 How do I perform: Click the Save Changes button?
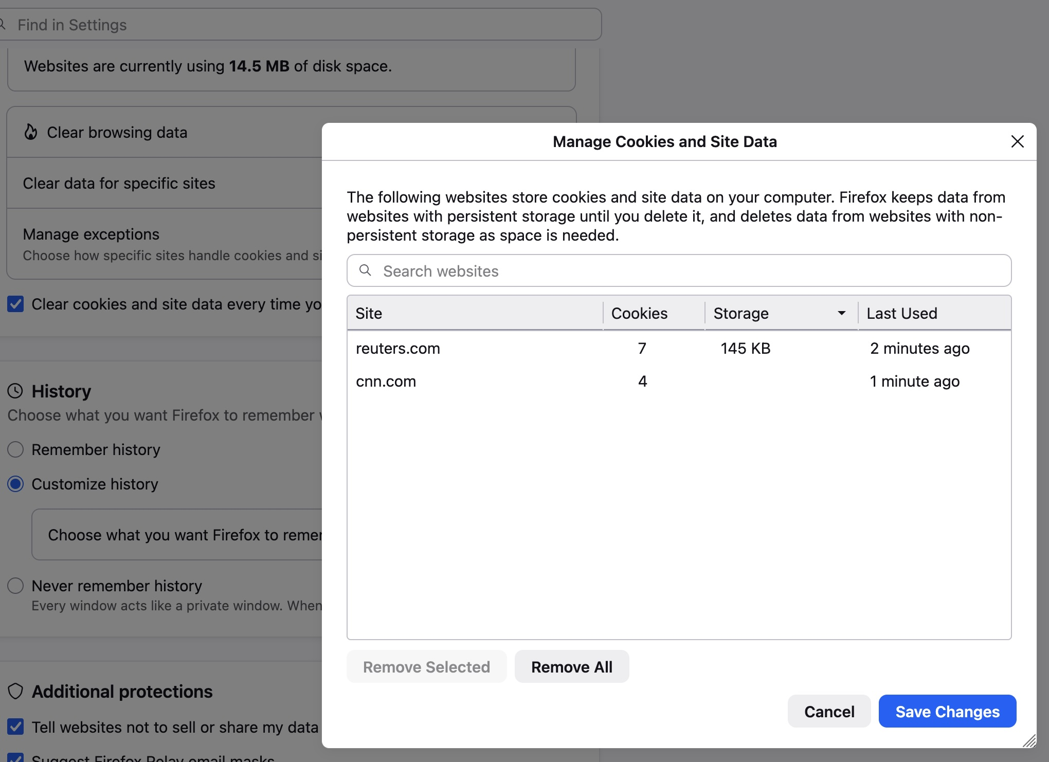pyautogui.click(x=947, y=711)
